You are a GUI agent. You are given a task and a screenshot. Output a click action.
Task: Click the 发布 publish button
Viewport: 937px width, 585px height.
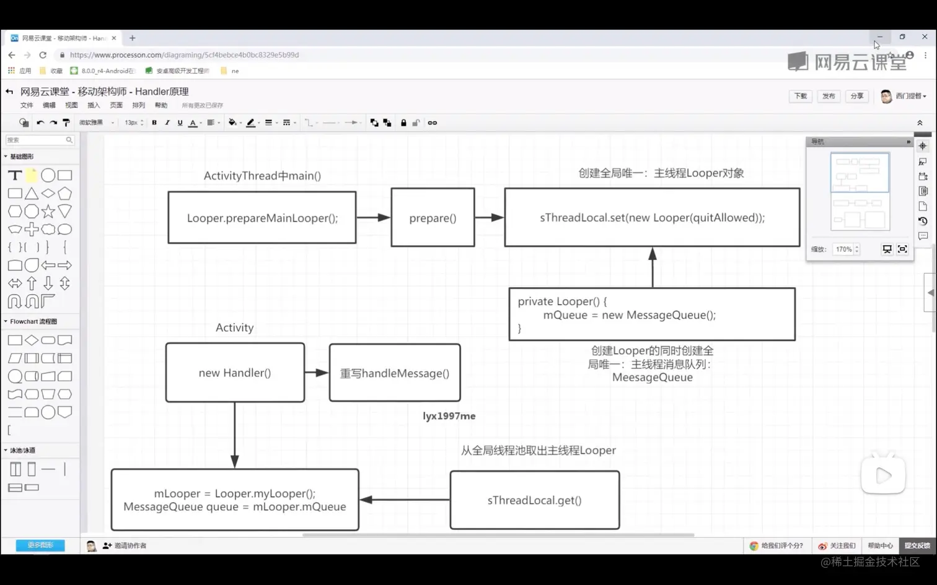pos(829,96)
